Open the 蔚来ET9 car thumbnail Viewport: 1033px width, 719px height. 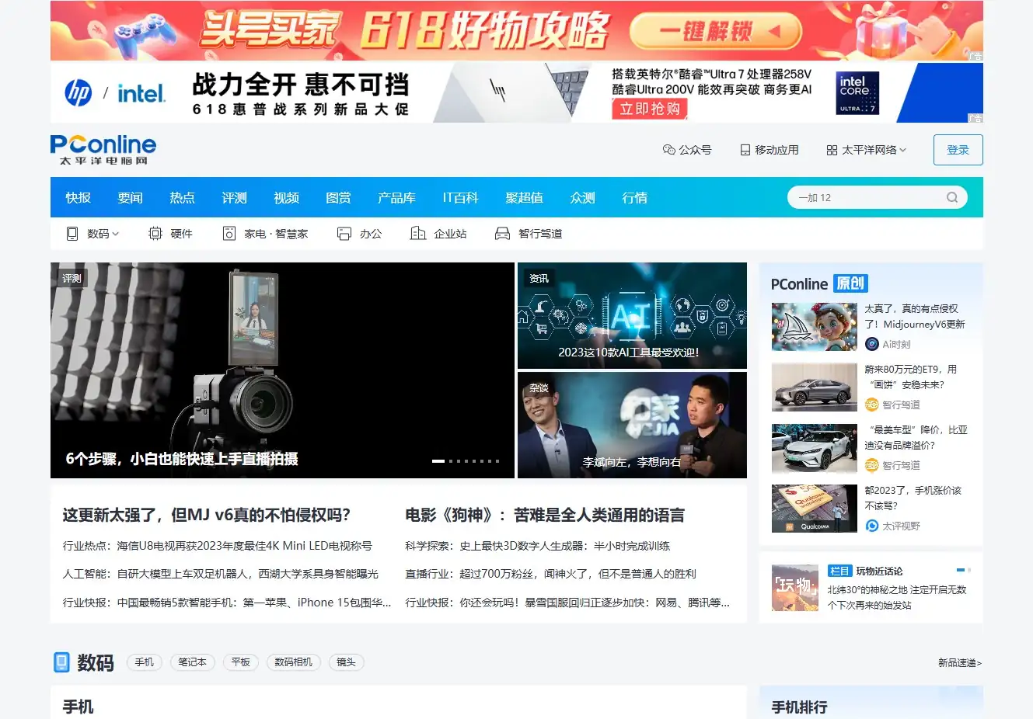[814, 387]
